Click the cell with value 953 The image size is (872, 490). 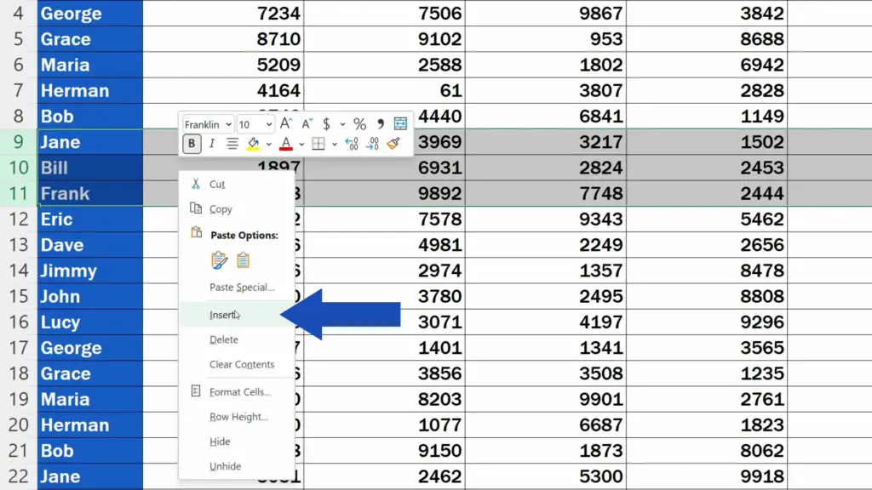(x=546, y=39)
